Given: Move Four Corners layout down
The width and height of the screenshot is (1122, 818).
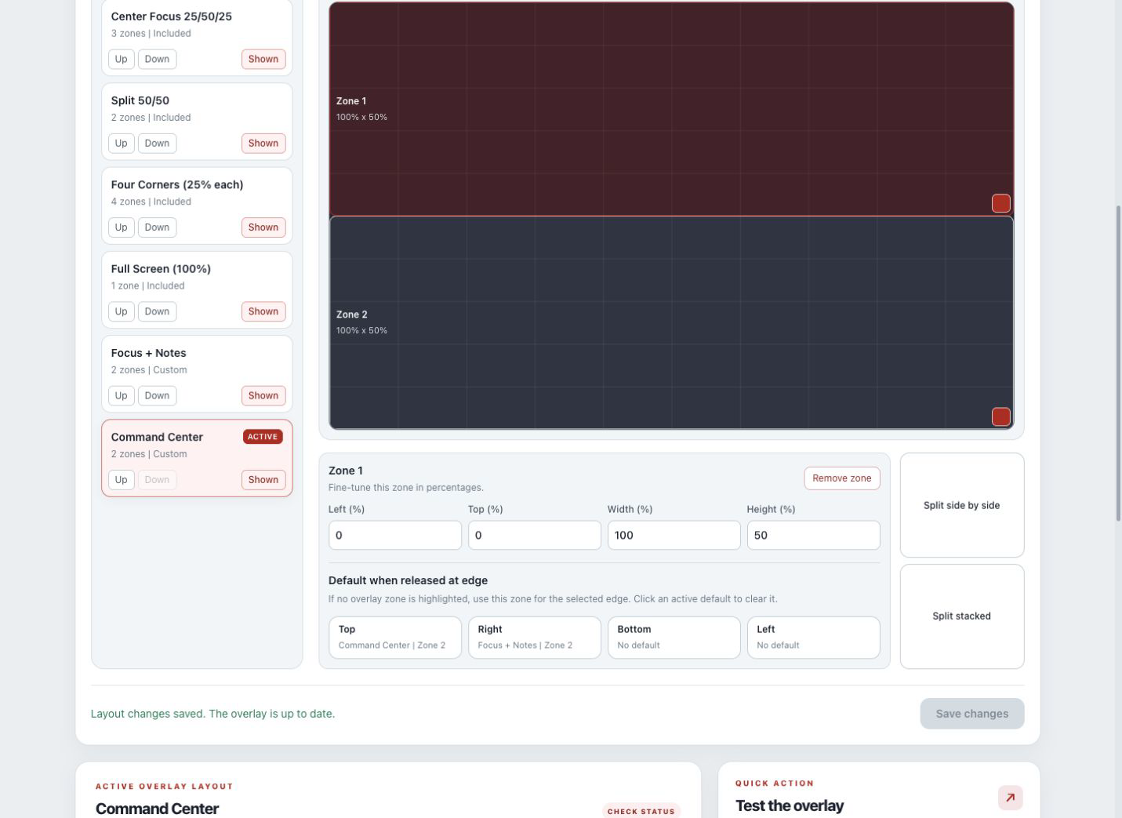Looking at the screenshot, I should 157,227.
